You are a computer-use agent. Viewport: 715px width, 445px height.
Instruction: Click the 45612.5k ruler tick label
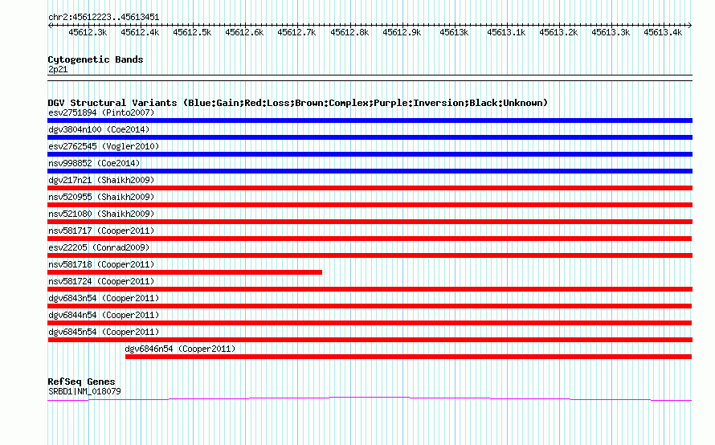coord(193,32)
